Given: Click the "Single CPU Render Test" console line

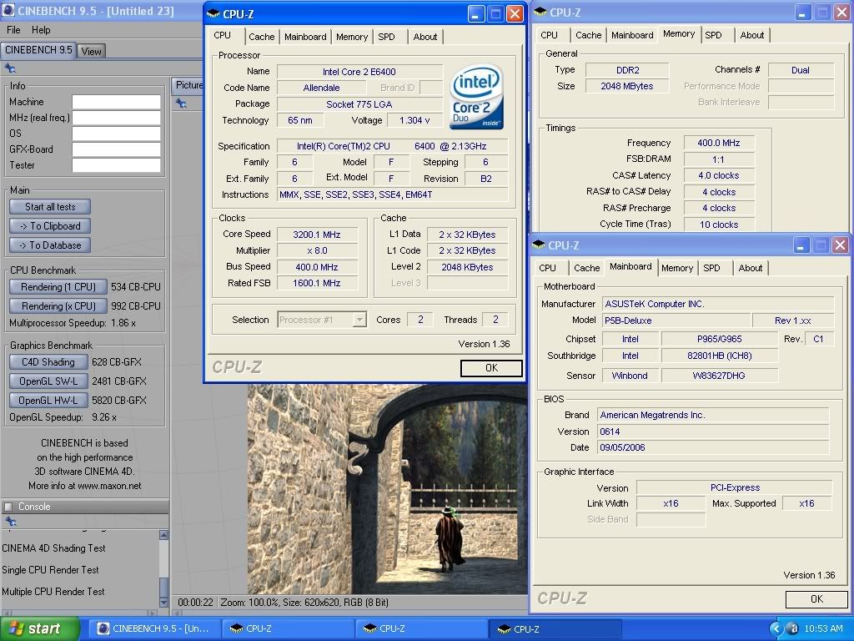Looking at the screenshot, I should (x=50, y=569).
